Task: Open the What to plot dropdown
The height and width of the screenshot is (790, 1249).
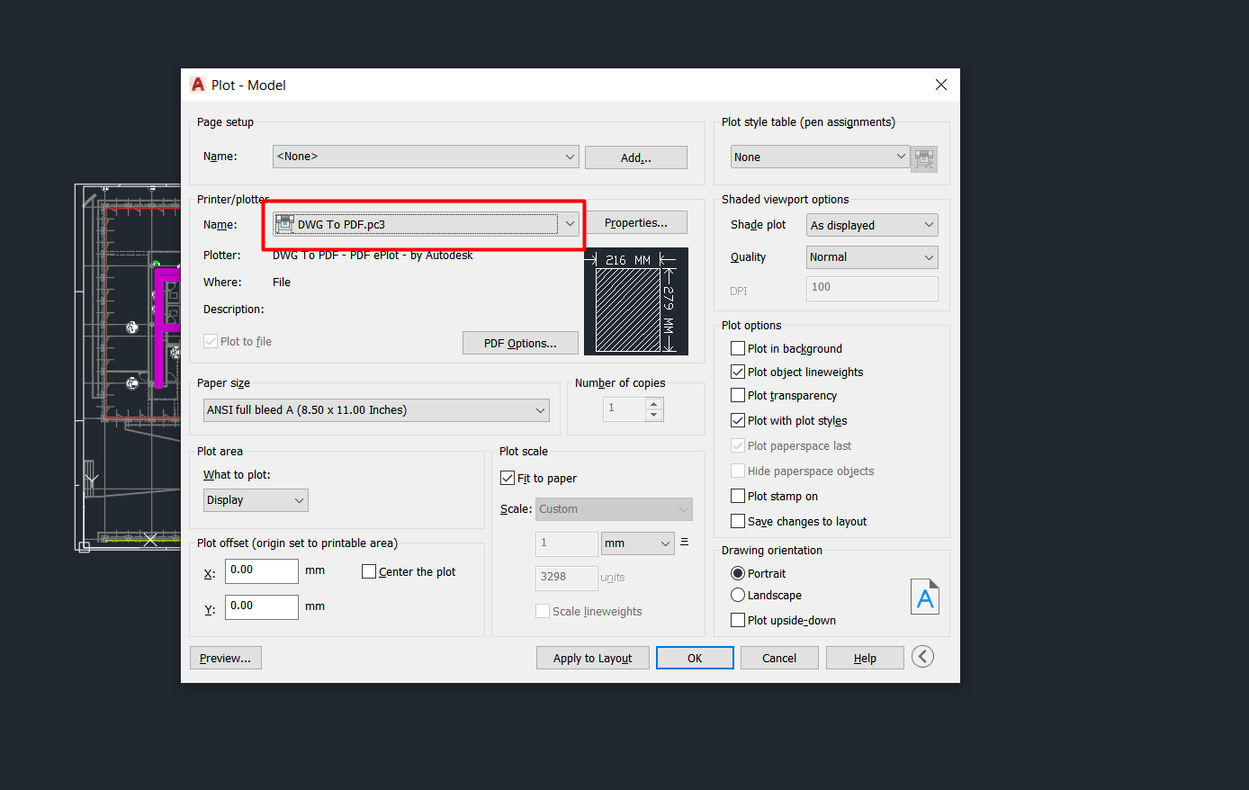Action: (x=256, y=500)
